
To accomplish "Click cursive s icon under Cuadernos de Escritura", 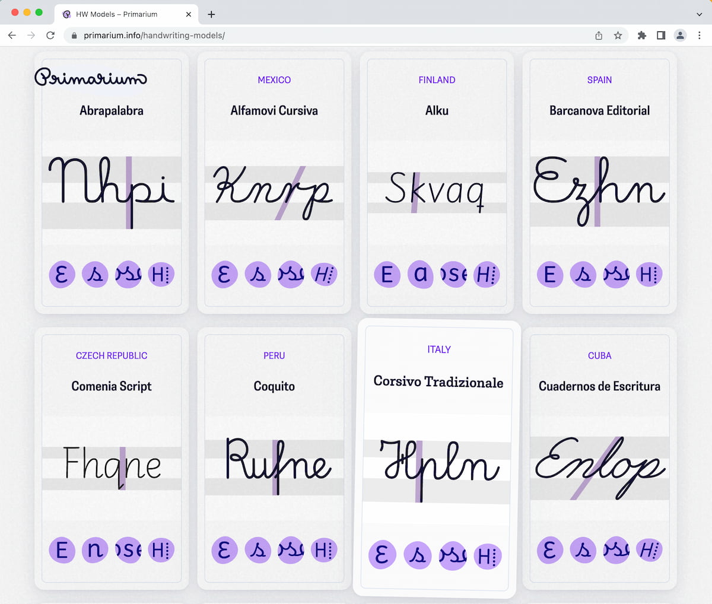I will coord(583,550).
